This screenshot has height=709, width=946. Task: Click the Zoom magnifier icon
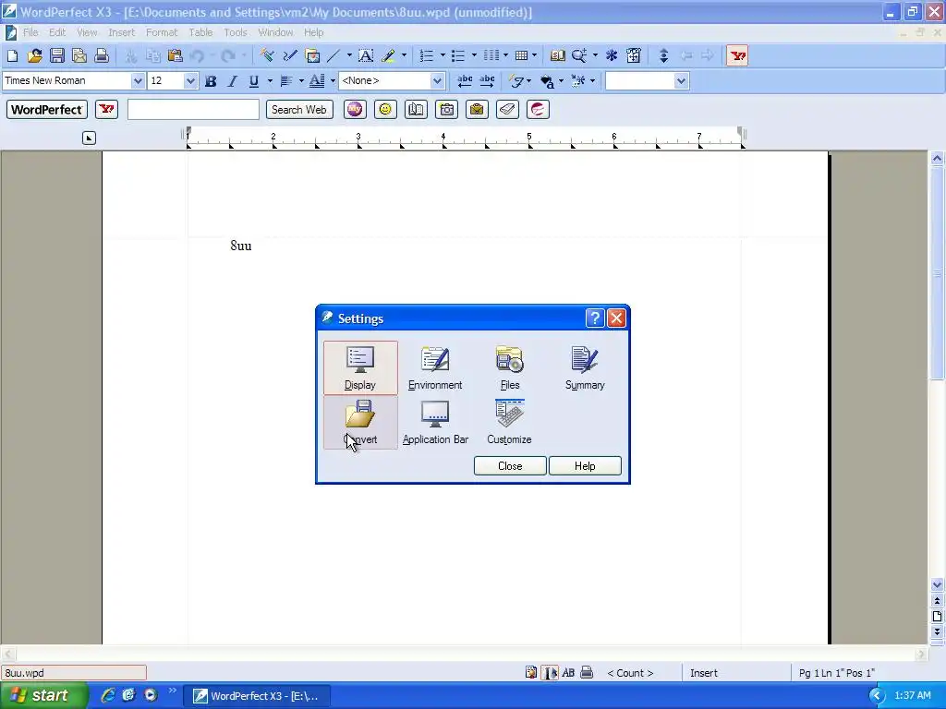[578, 56]
